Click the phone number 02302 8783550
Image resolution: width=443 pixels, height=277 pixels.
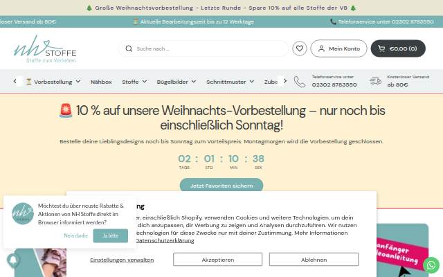tap(334, 84)
